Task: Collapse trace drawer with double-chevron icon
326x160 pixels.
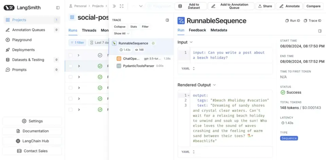Action: (x=114, y=6)
